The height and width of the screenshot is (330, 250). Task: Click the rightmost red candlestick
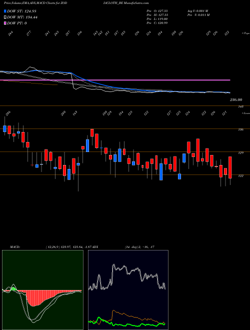point(230,167)
